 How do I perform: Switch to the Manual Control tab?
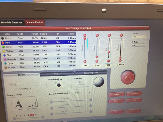click(x=35, y=22)
